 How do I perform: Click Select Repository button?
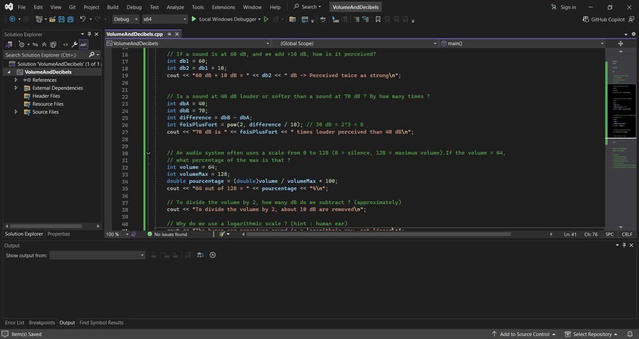tap(591, 334)
